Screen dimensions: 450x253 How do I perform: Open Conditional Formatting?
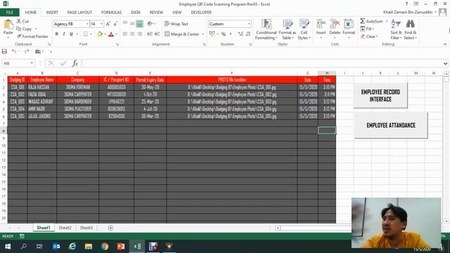click(x=266, y=30)
